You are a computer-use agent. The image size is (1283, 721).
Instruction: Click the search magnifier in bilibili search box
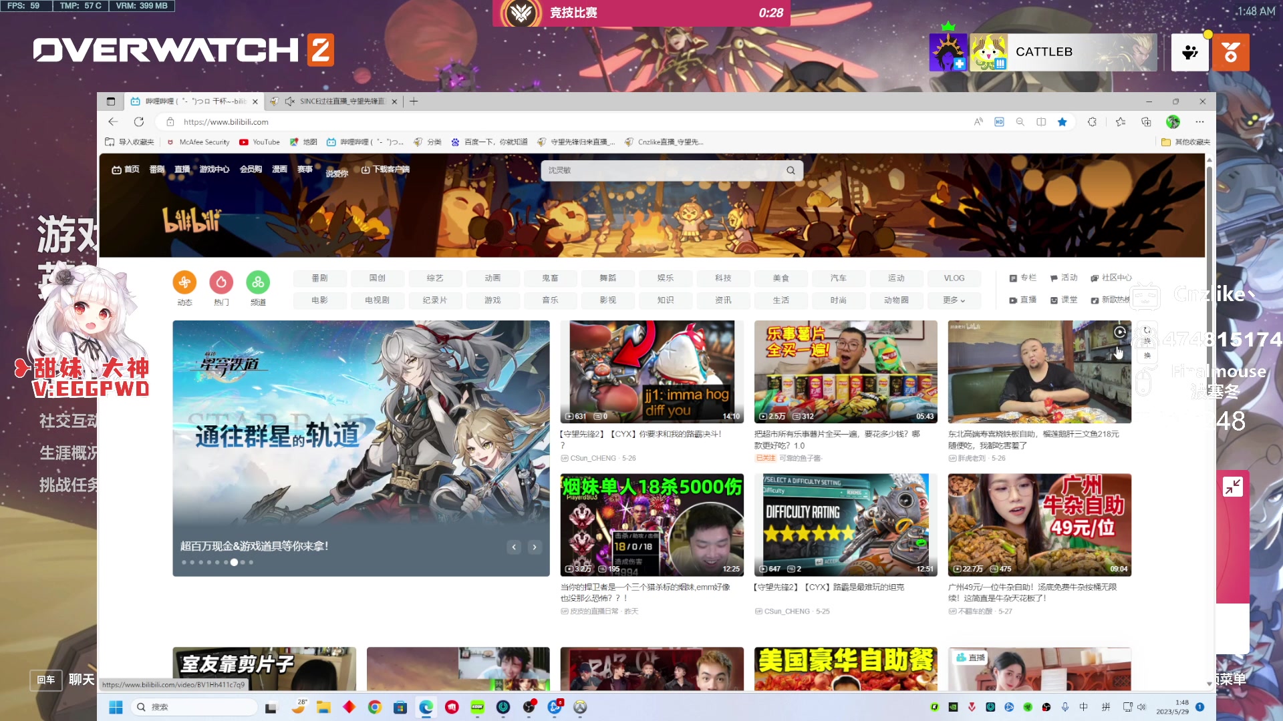click(x=791, y=170)
